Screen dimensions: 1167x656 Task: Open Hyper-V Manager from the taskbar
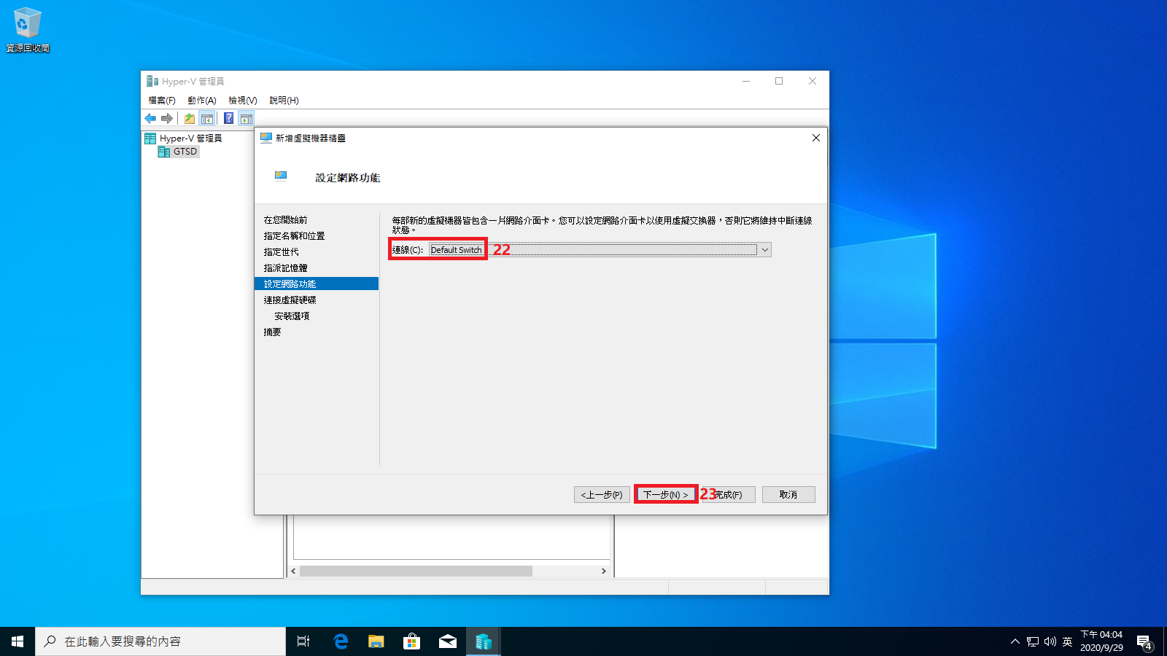[x=483, y=641]
